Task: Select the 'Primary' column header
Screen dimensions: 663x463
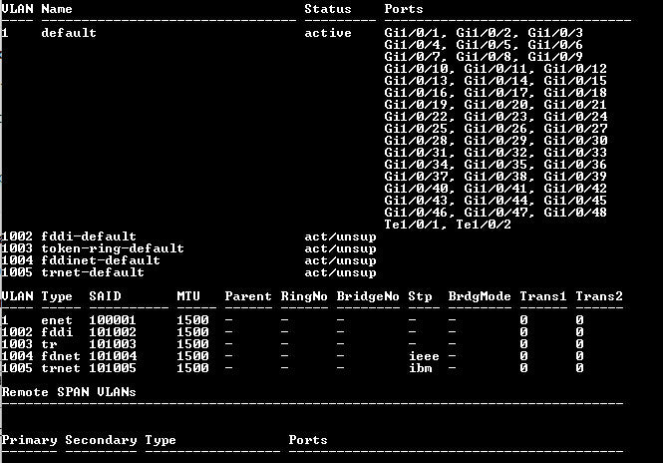Action: pos(29,440)
